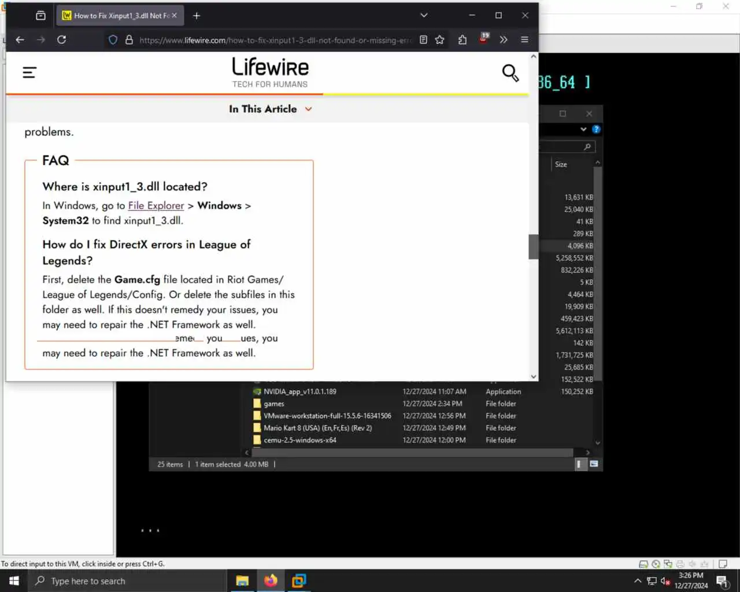This screenshot has width=740, height=592.
Task: Click the Lifewire logo
Action: [270, 72]
